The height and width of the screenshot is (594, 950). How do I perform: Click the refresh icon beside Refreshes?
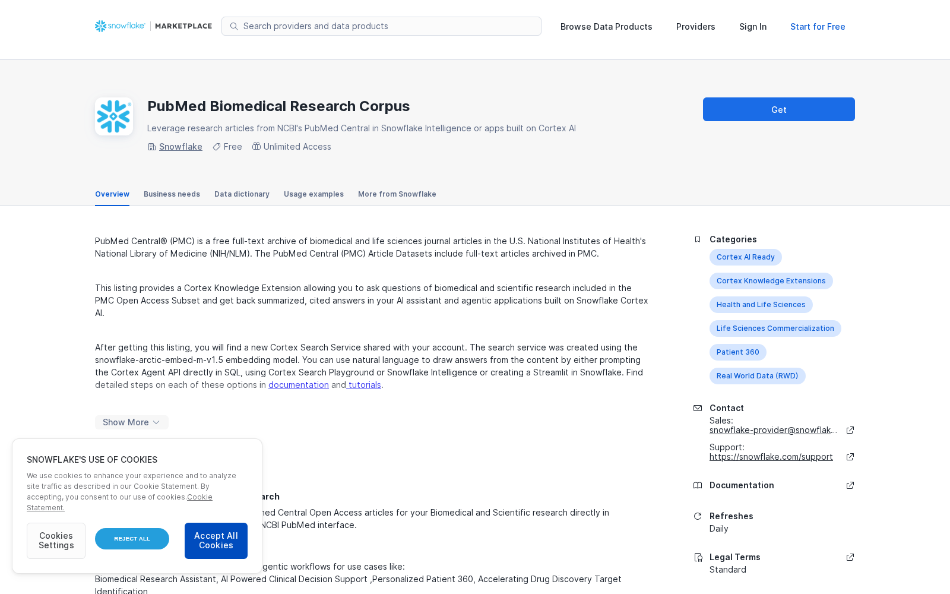(698, 516)
